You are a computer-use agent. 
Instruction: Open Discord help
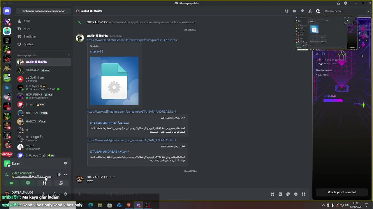pyautogui.click(x=346, y=3)
